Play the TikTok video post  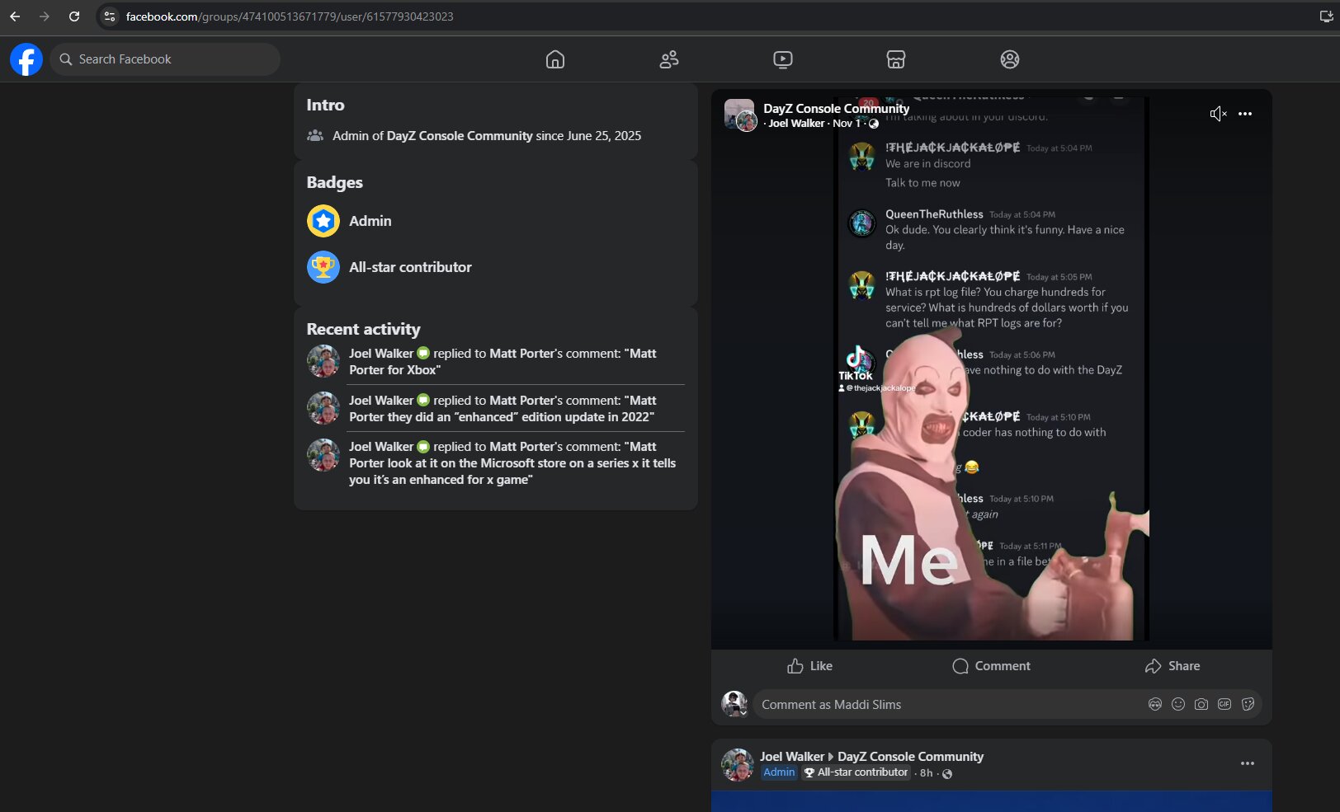(991, 368)
